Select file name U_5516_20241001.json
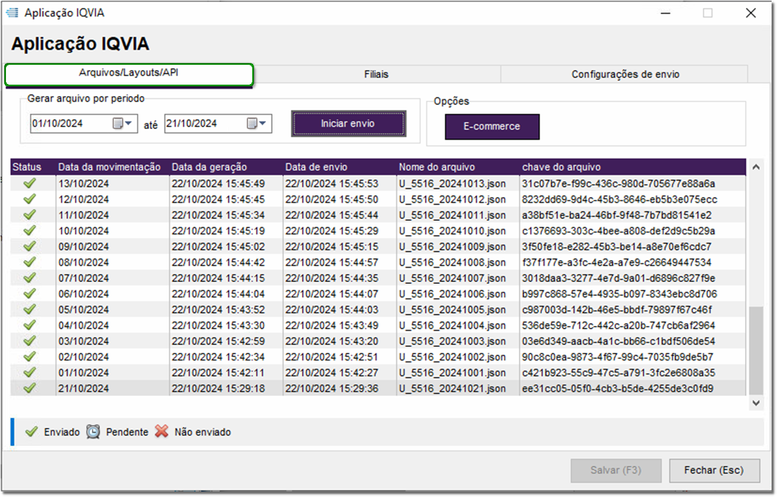 pyautogui.click(x=452, y=372)
